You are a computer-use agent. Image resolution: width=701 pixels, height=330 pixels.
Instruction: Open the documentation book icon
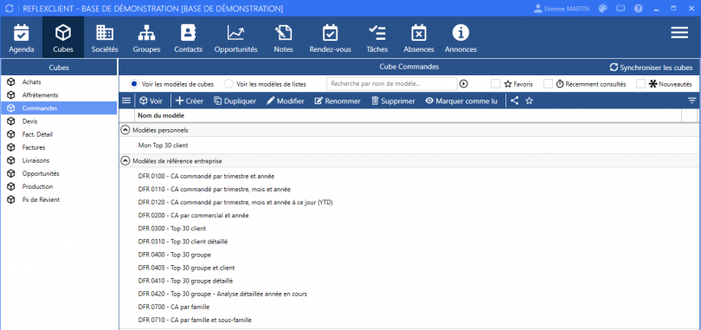coord(620,9)
